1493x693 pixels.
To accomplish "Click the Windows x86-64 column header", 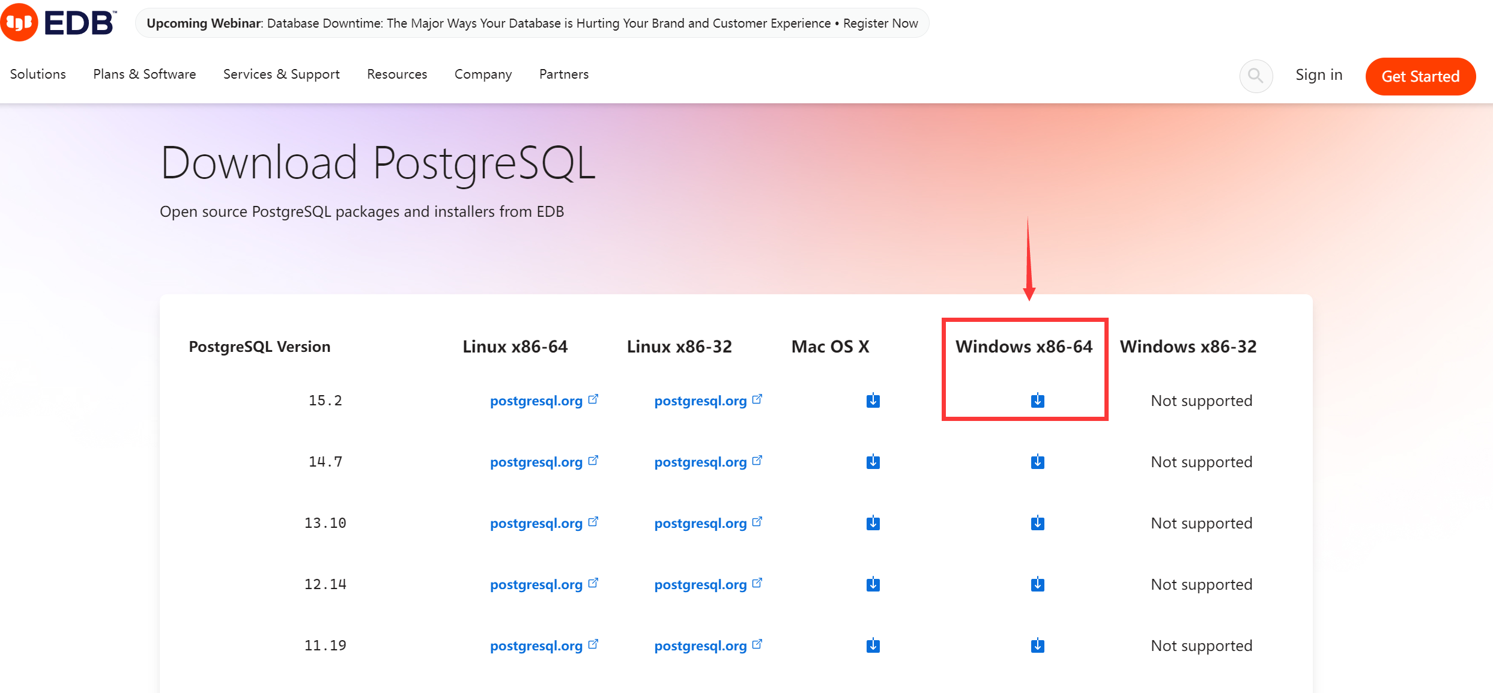I will [x=1024, y=346].
